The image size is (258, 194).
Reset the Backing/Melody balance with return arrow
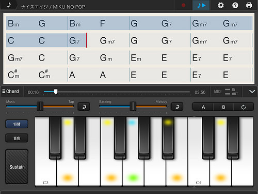177,107
